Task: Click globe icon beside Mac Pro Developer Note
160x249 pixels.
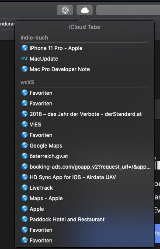Action: tap(24, 69)
